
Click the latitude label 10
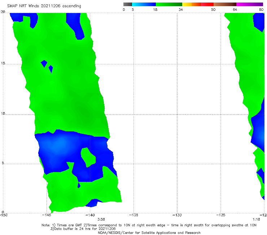click(3, 114)
